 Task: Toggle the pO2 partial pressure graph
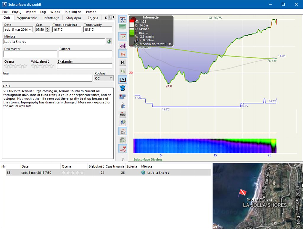coord(123,71)
